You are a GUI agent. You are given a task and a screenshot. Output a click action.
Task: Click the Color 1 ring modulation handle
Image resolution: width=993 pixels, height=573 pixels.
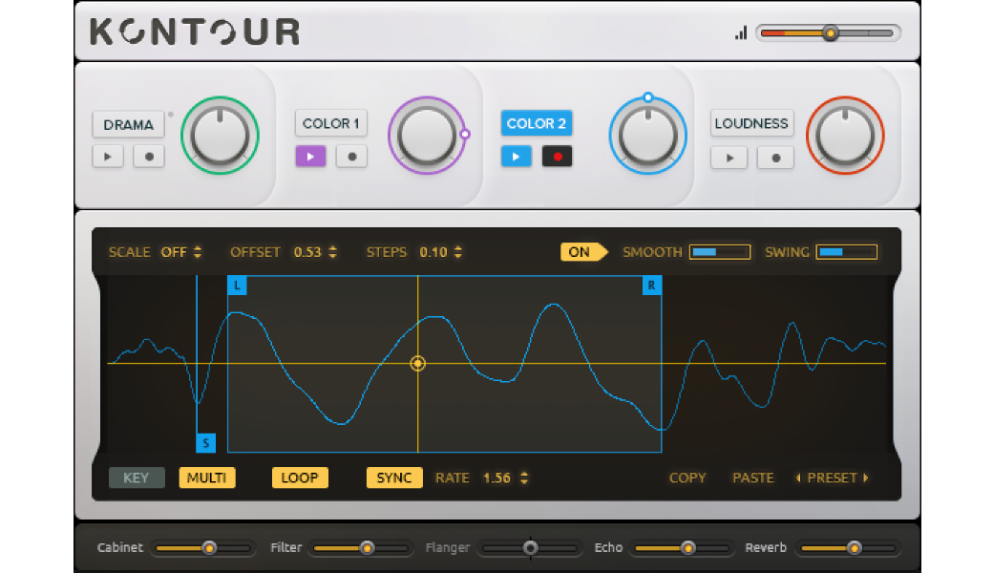tap(465, 135)
